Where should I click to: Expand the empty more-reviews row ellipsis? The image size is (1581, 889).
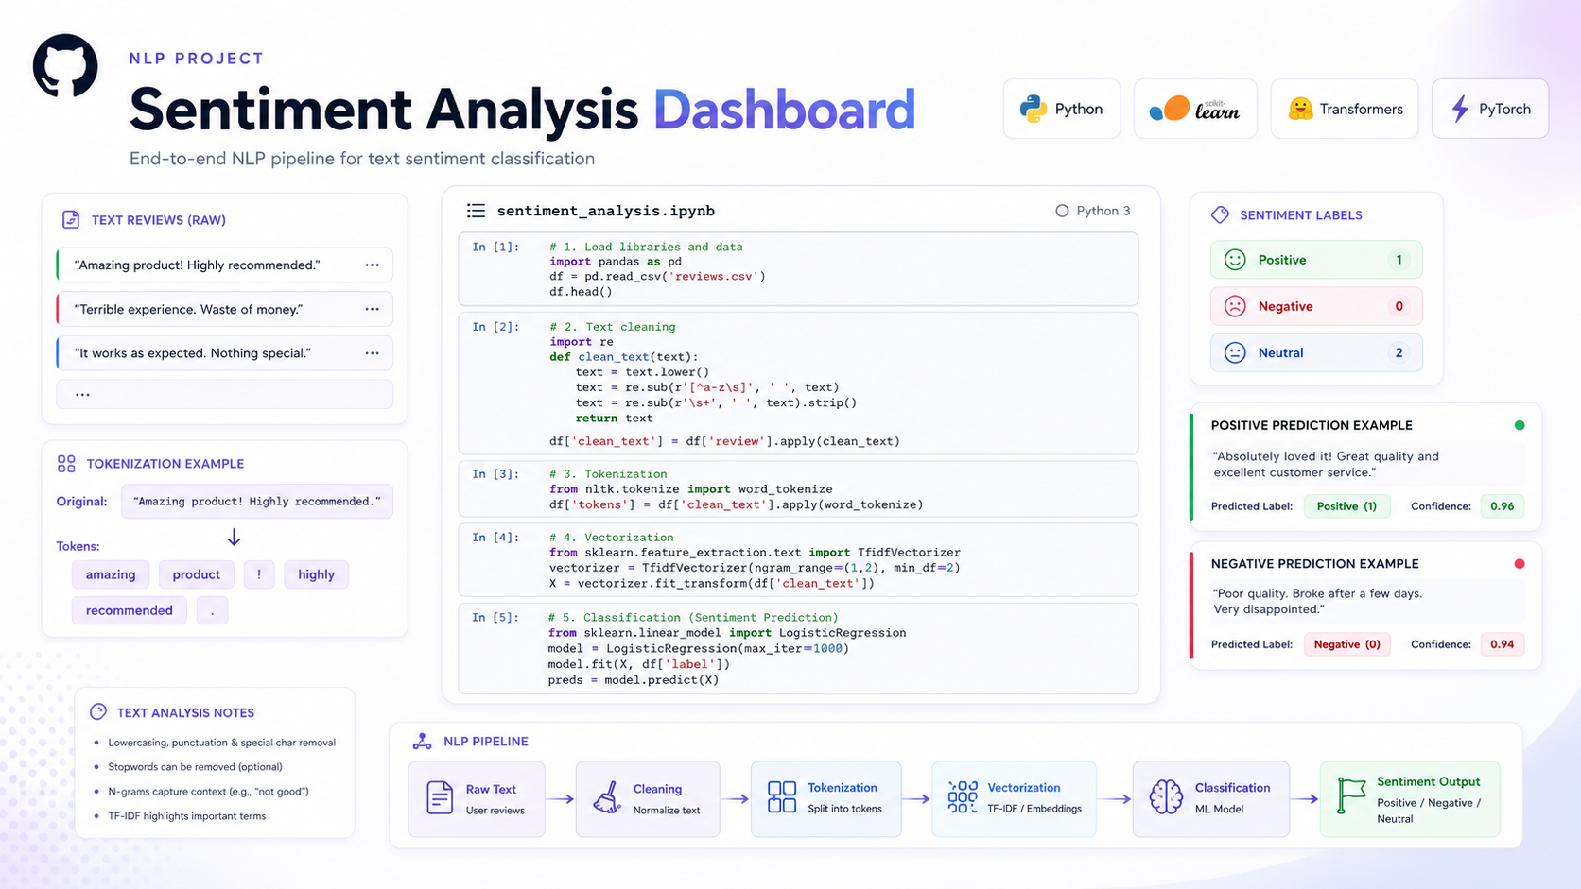pyautogui.click(x=82, y=395)
